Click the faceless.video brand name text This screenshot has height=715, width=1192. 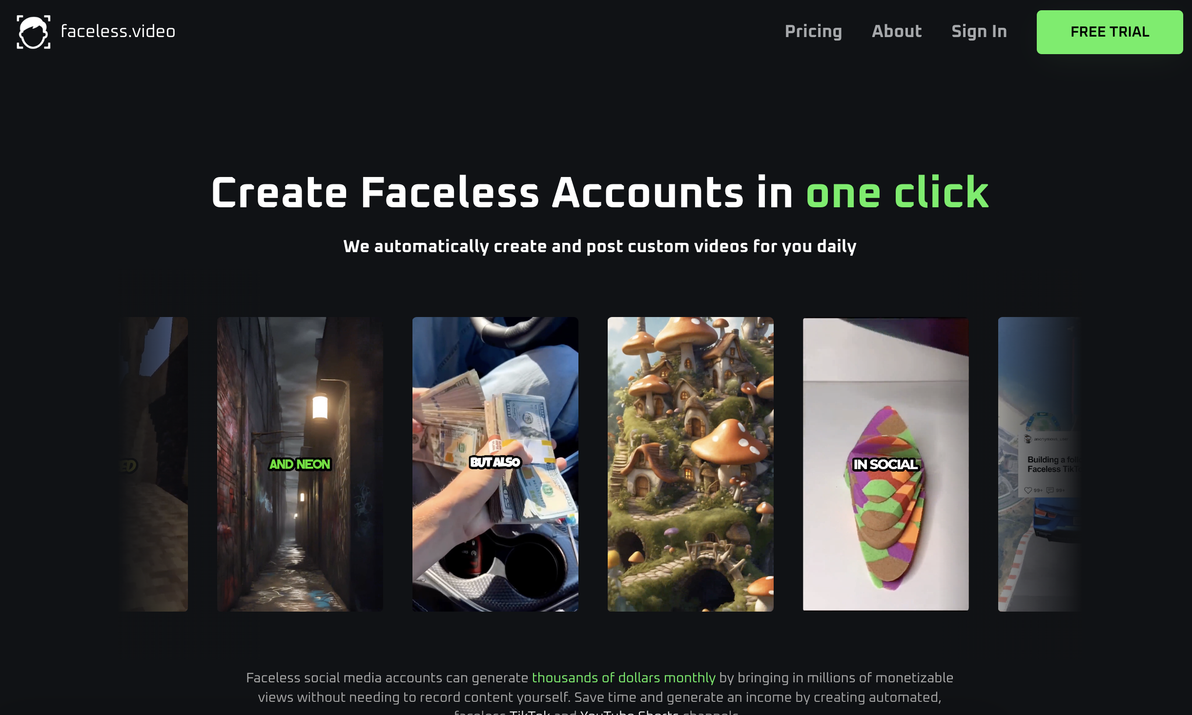click(x=118, y=31)
